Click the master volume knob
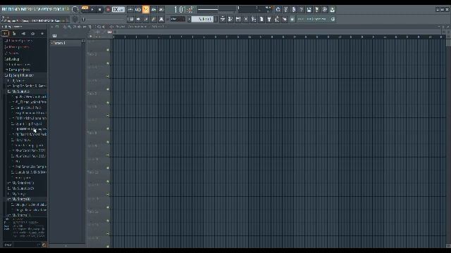The image size is (451, 253). (x=75, y=9)
